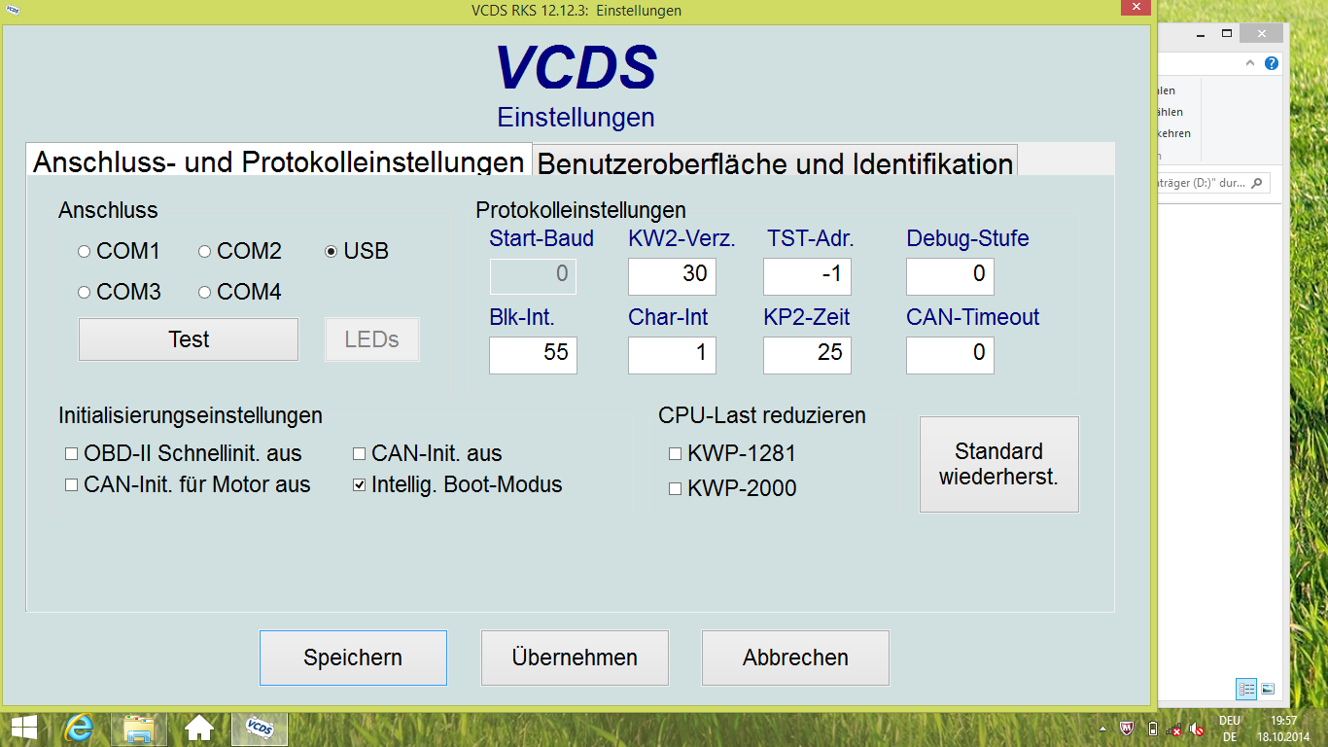This screenshot has width=1328, height=747.
Task: Collapse the Explorer ribbon with the chevron
Action: 1251,63
